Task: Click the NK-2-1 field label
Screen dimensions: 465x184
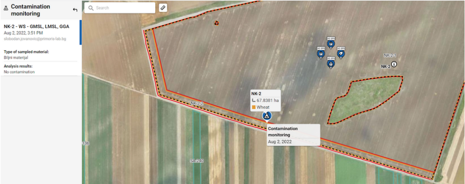Action: click(390, 55)
